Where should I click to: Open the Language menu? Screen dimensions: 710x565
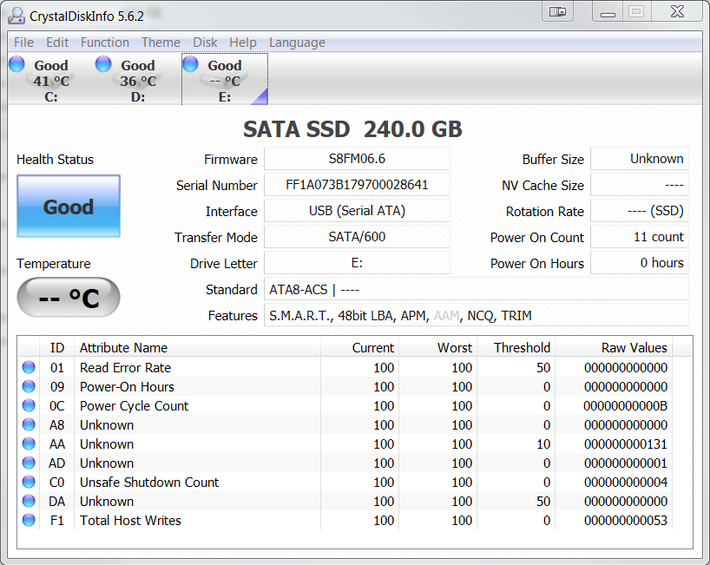297,43
